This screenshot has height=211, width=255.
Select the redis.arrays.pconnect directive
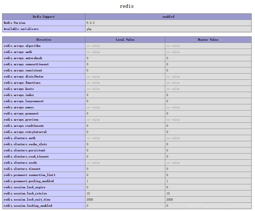point(21,114)
